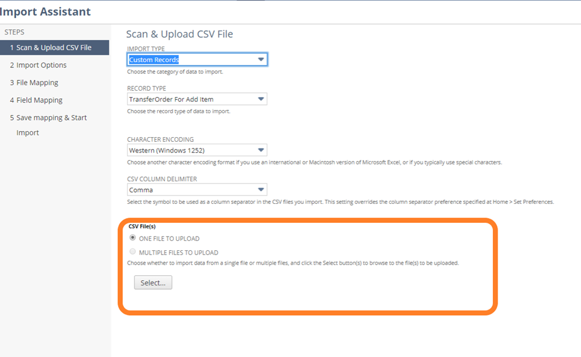Click the Import Assistant page title
The height and width of the screenshot is (357, 581).
45,11
